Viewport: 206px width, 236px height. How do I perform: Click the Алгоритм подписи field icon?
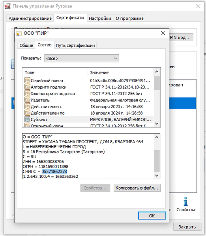point(27,87)
